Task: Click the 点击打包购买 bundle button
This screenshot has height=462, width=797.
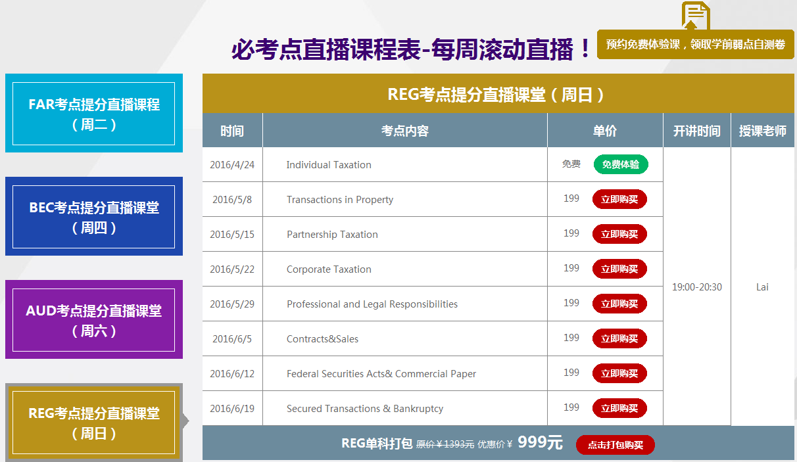Action: [x=615, y=445]
